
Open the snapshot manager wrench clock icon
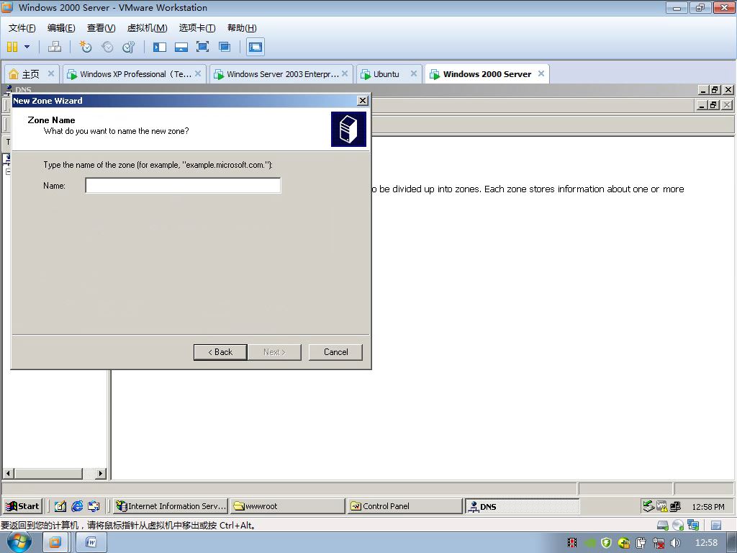coord(128,47)
